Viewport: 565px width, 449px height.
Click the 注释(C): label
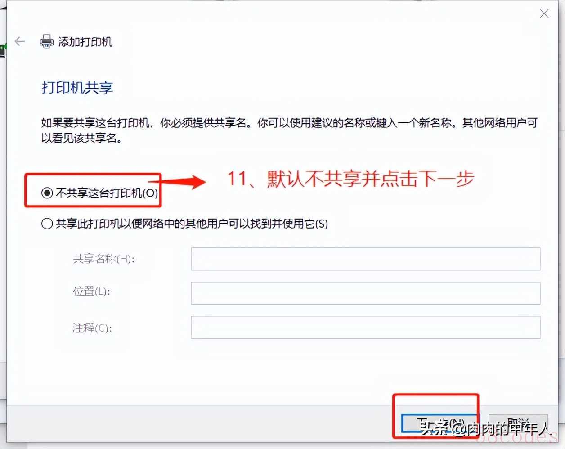coord(92,328)
